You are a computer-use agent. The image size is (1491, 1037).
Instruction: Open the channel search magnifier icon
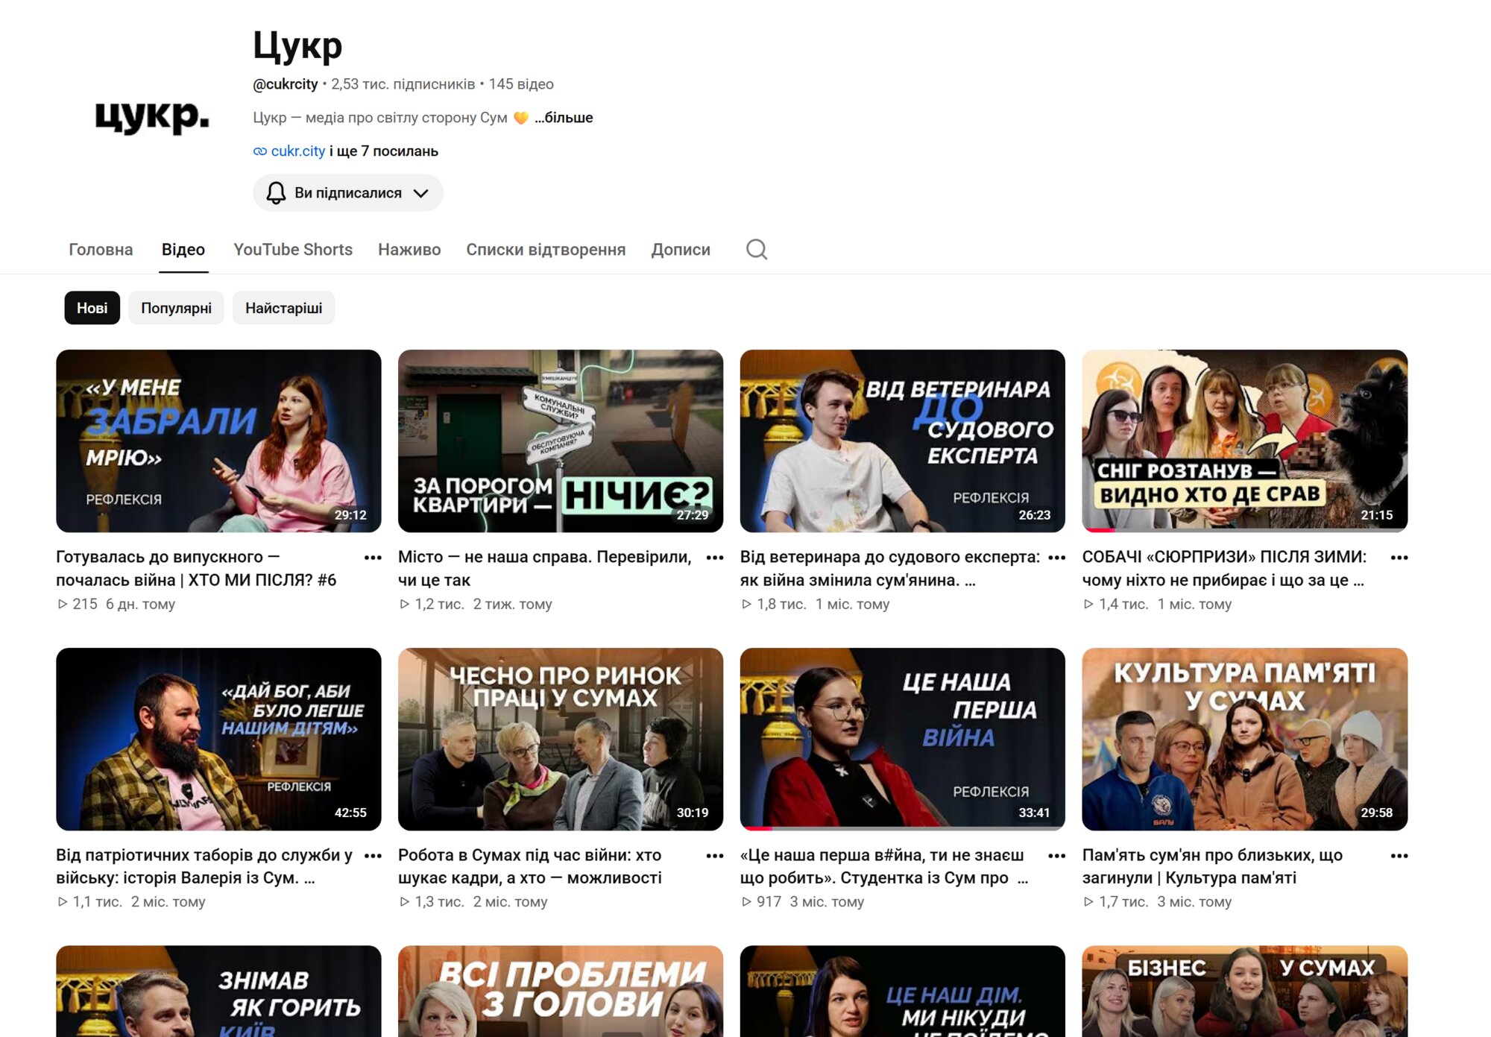click(757, 249)
